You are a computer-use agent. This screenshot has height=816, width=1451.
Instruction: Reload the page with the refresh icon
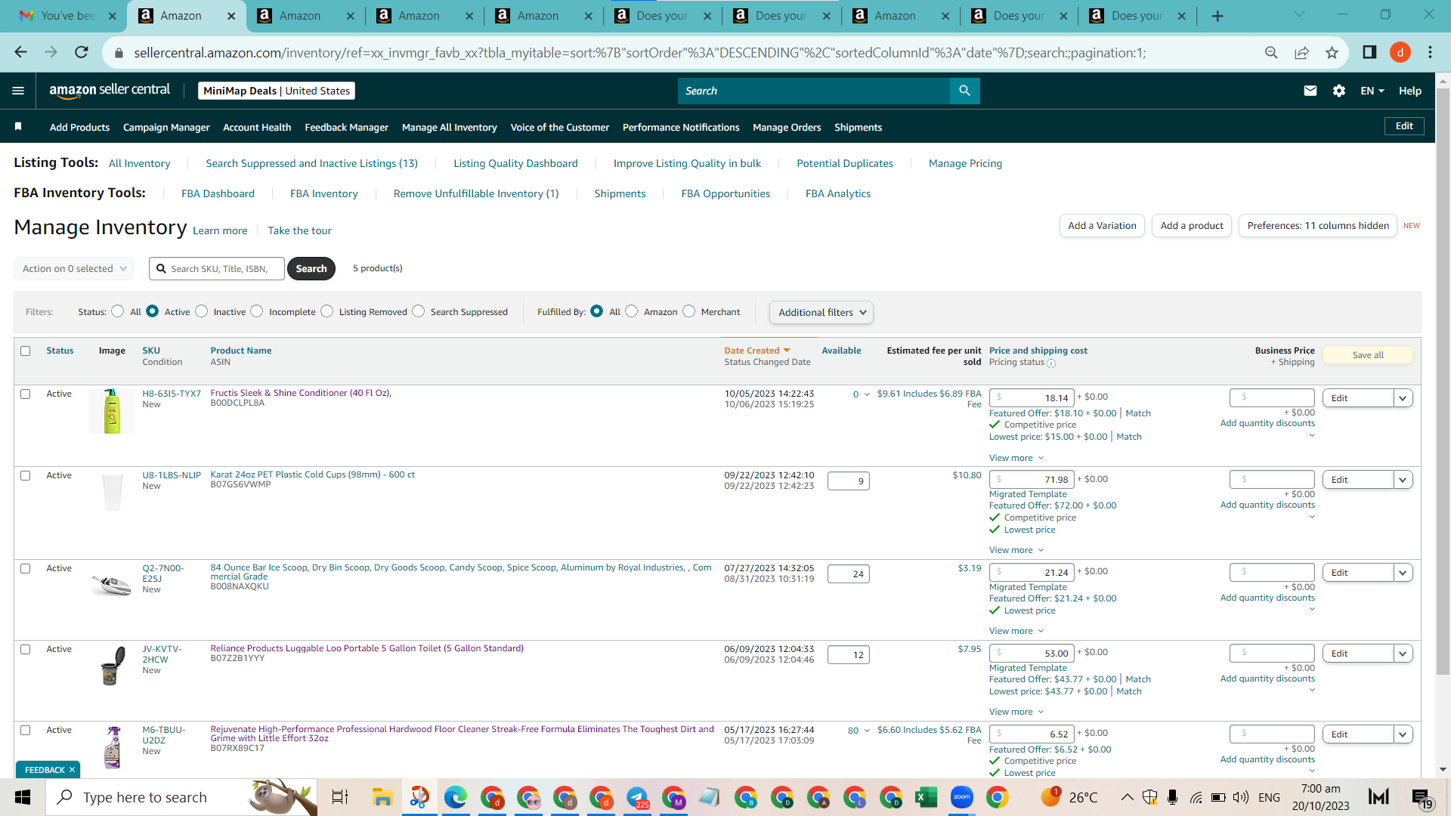pyautogui.click(x=82, y=52)
